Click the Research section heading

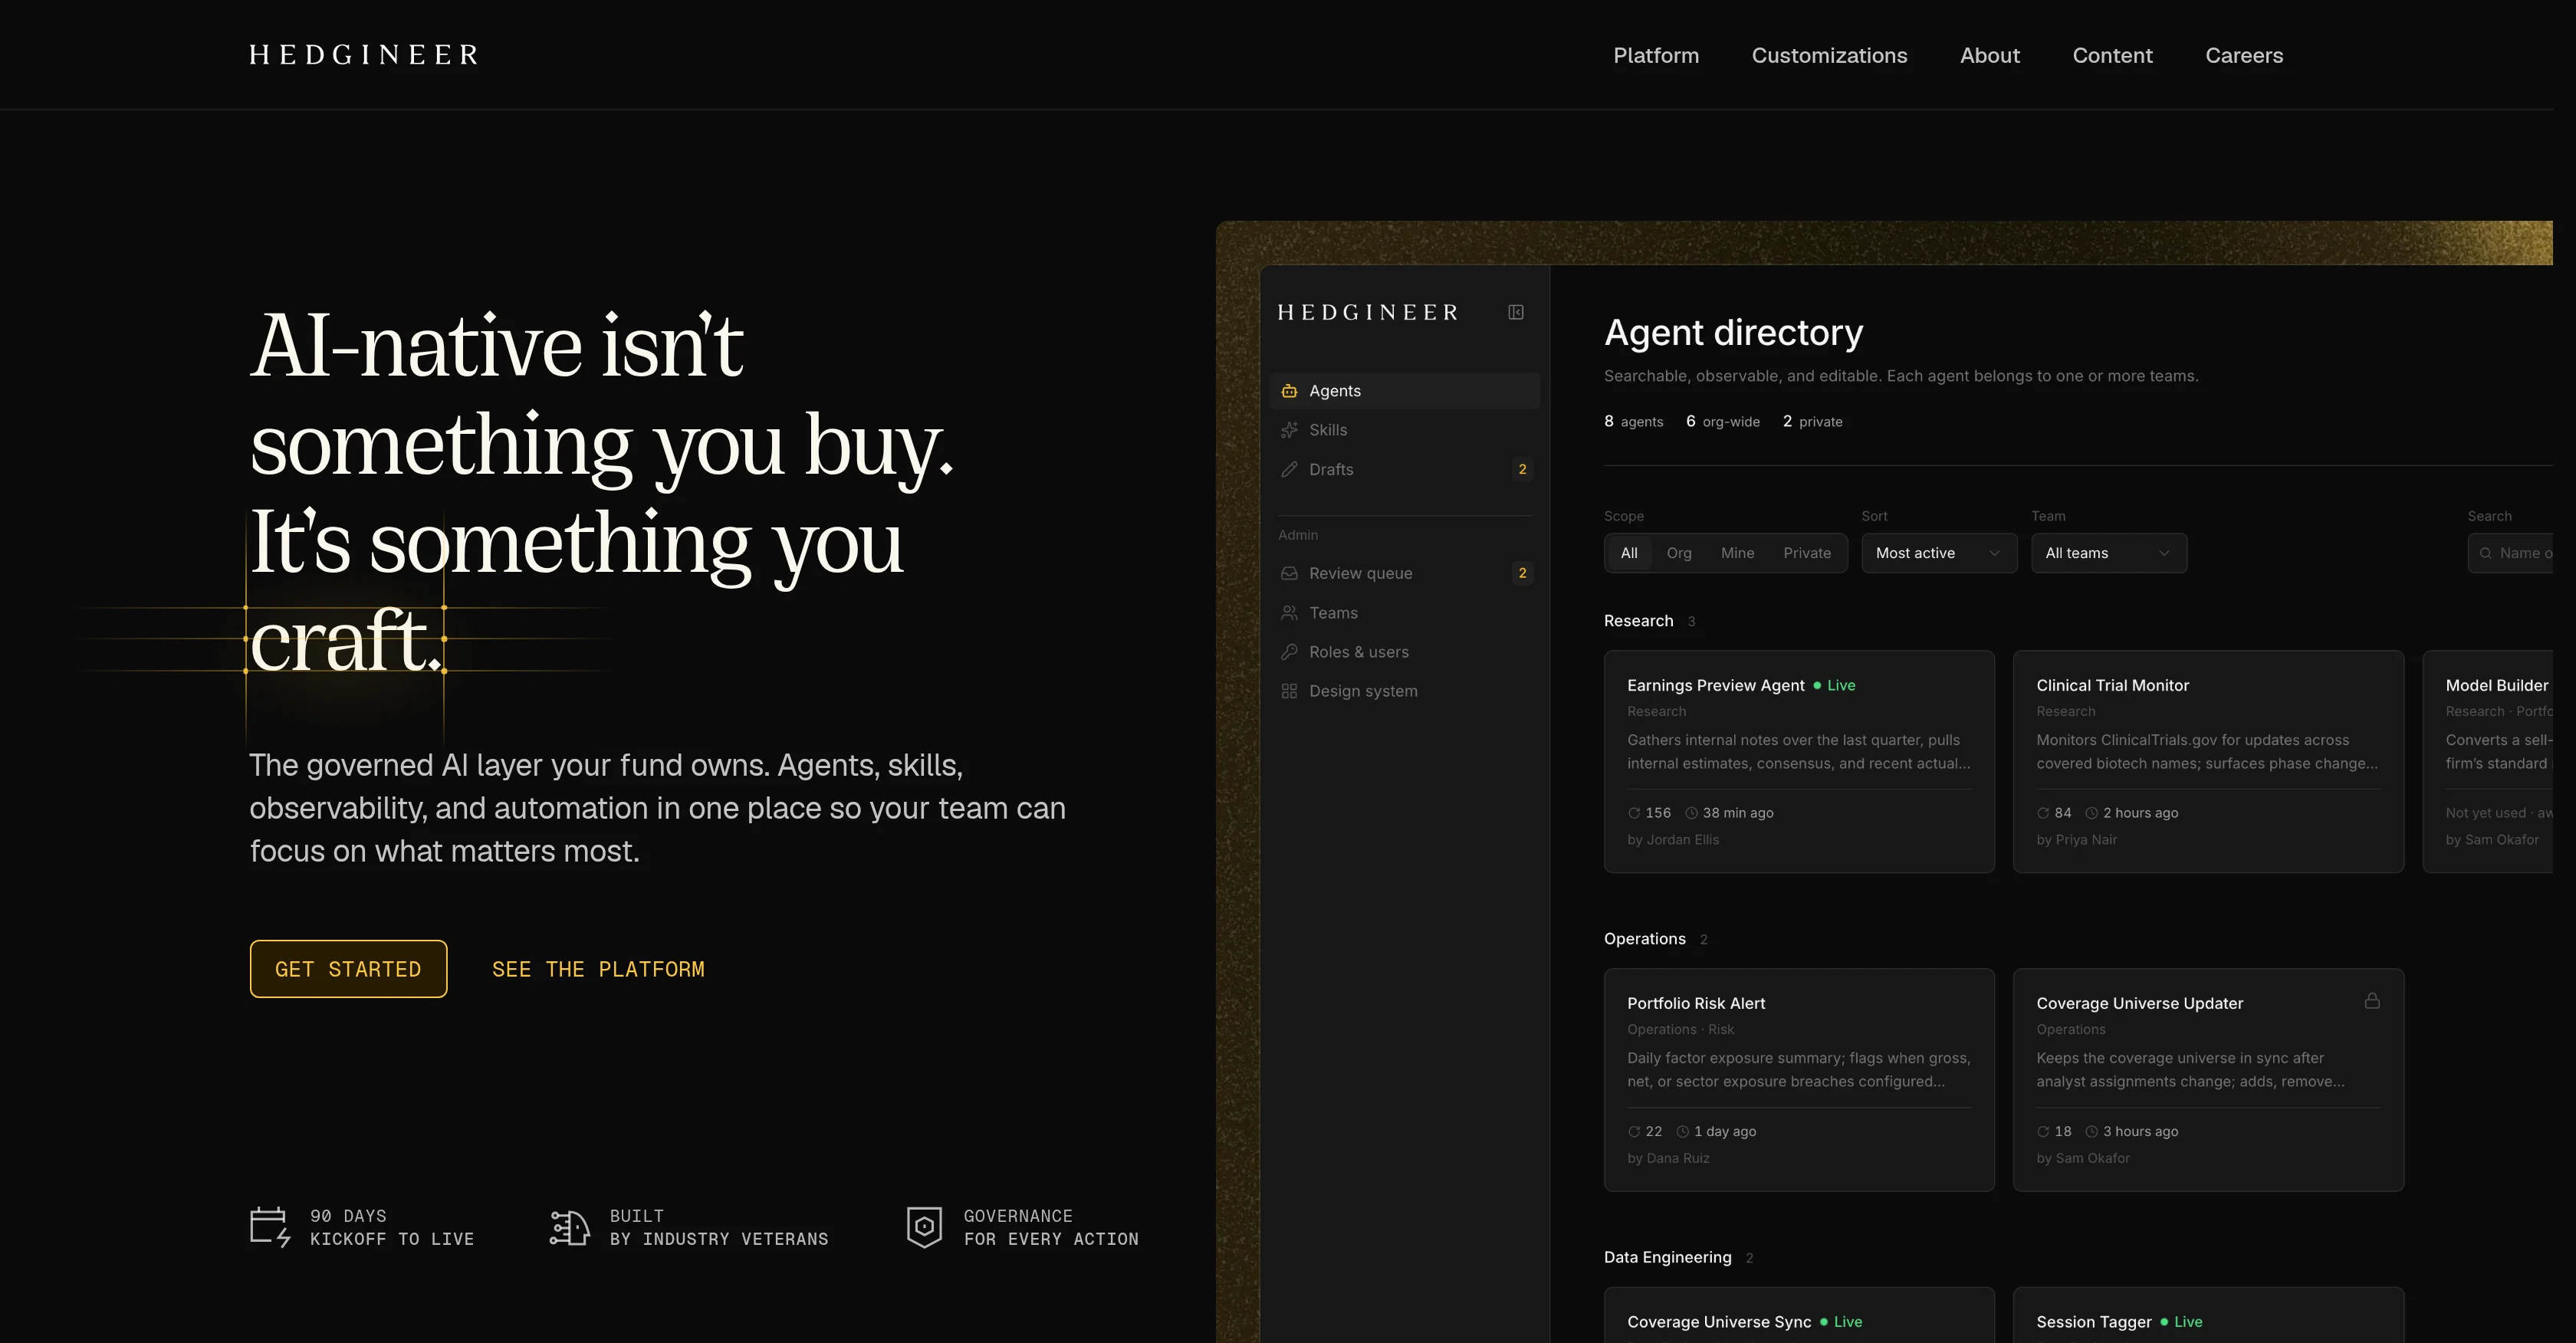[1638, 621]
